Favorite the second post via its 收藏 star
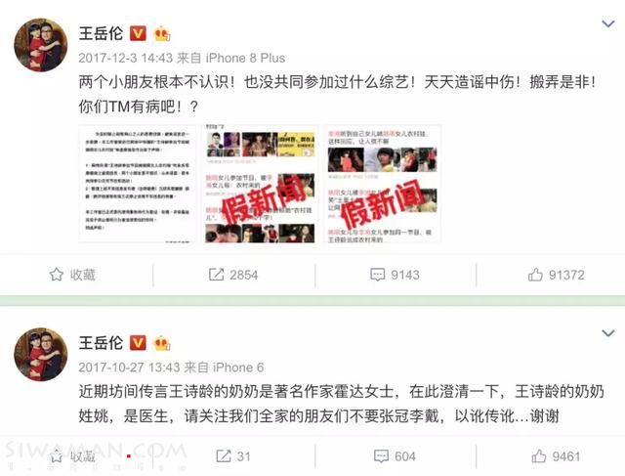Screen dimensions: 625x476 (72, 456)
